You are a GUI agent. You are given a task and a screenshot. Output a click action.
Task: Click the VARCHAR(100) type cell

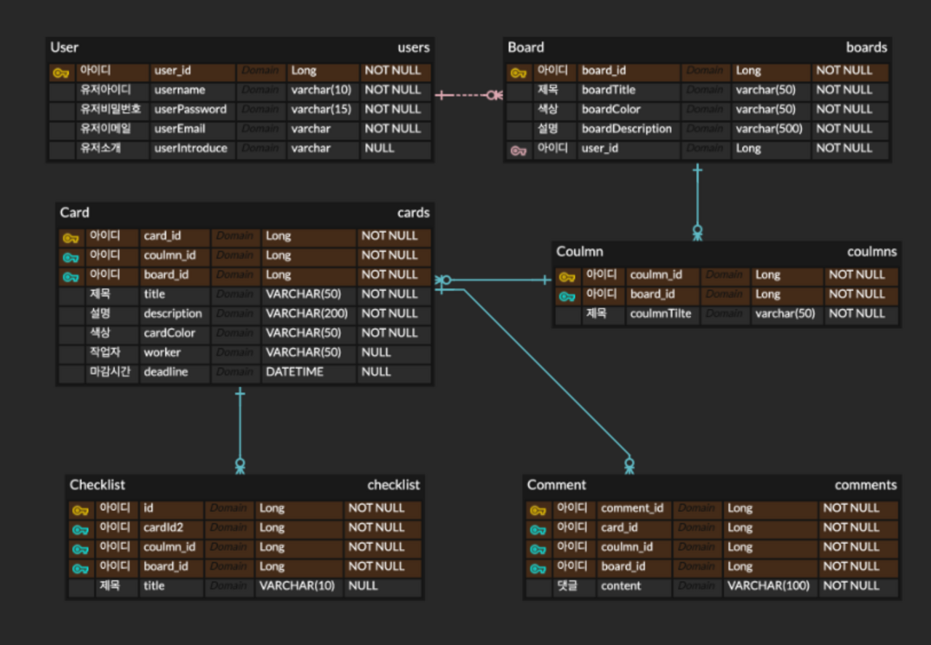(769, 586)
